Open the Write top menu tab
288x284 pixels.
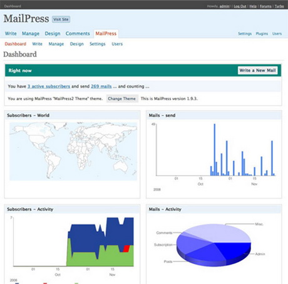coord(11,33)
